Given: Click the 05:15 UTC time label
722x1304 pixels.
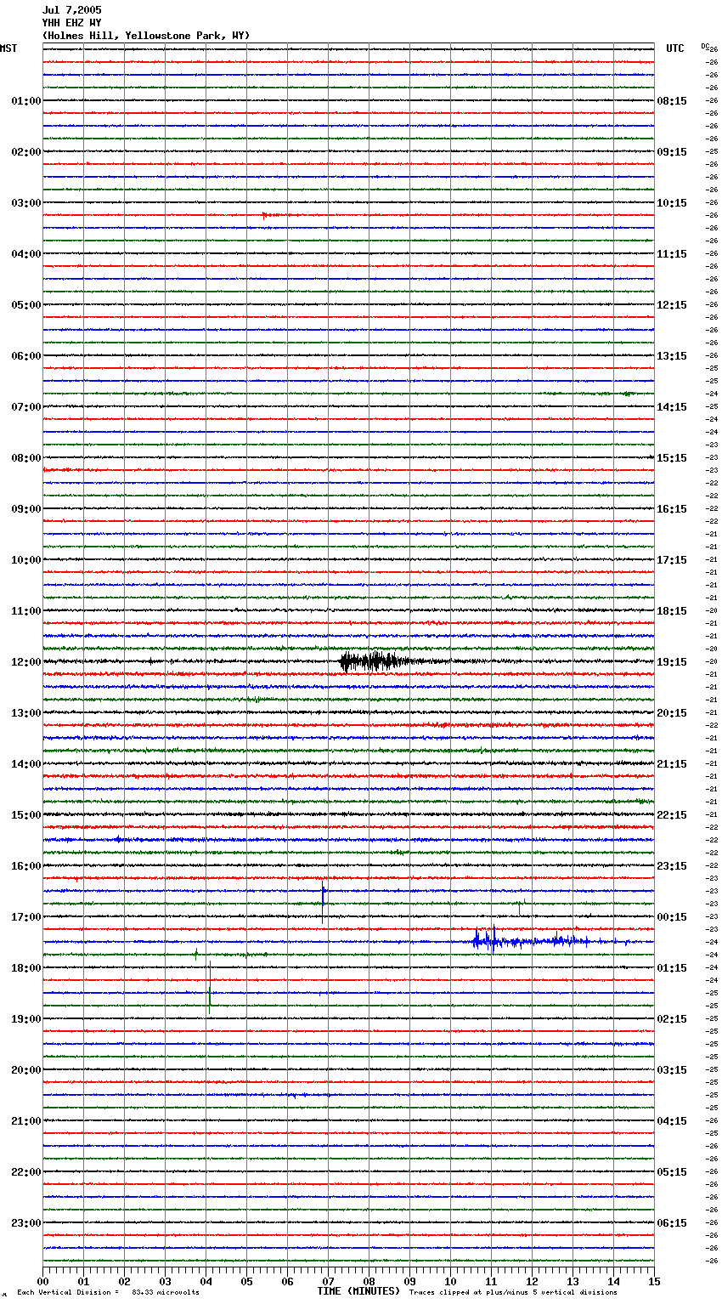Looking at the screenshot, I should pos(672,1172).
